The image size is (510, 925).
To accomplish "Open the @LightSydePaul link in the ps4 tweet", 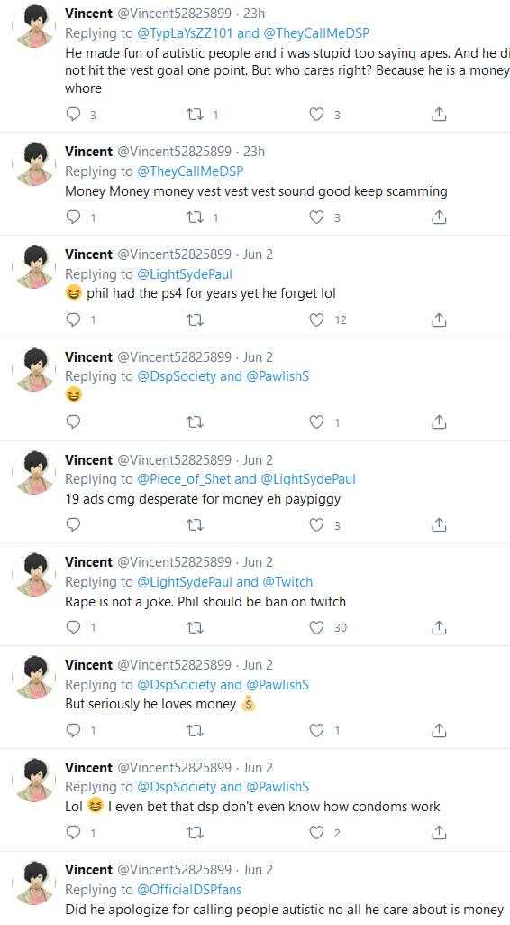I will pos(185,274).
